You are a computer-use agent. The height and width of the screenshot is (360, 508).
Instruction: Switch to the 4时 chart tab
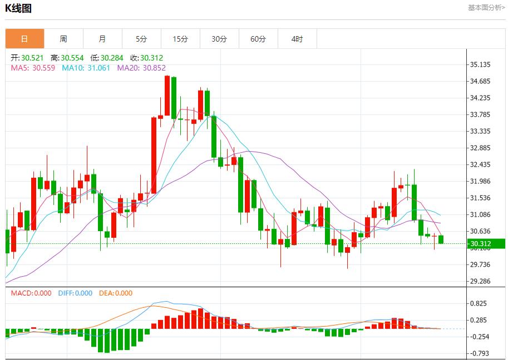click(297, 39)
